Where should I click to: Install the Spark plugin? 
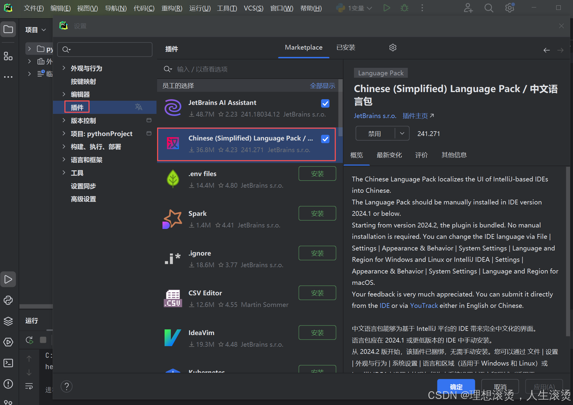(x=317, y=213)
